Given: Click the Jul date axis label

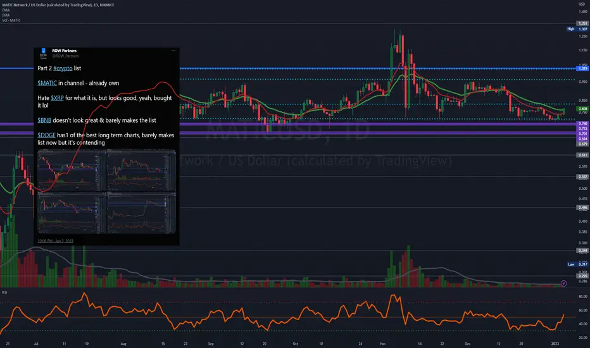Looking at the screenshot, I should click(x=36, y=344).
